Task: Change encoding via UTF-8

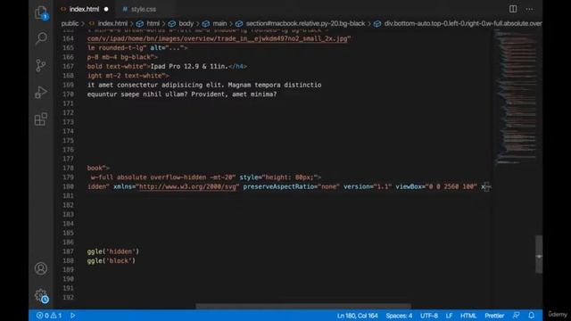Action: [x=429, y=316]
